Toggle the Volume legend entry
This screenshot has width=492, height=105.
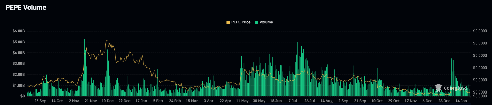[264, 22]
